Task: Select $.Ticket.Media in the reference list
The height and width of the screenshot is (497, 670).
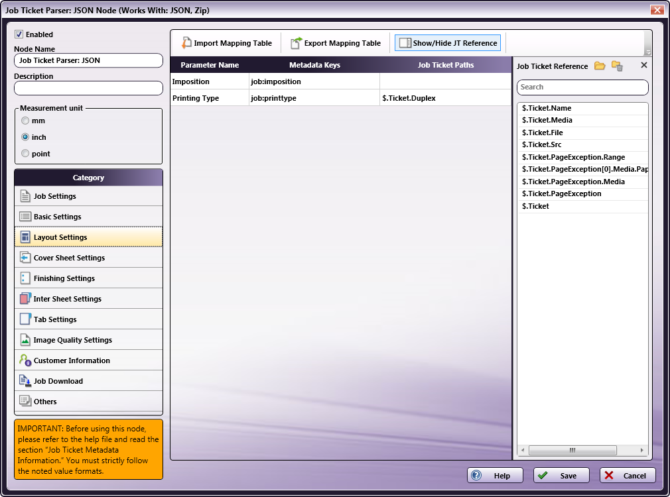Action: pyautogui.click(x=583, y=120)
